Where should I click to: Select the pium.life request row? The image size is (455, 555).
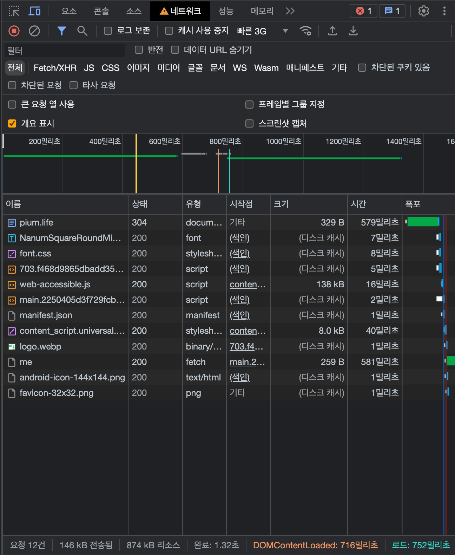229,223
